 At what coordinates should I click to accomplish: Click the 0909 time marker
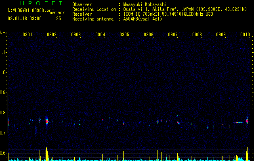tap(221, 34)
